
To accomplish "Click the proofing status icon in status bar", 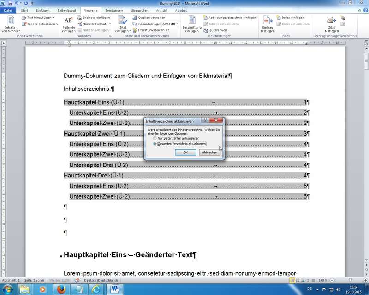I will [77, 280].
